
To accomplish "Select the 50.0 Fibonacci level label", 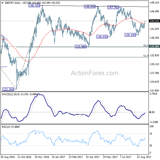I will tap(146, 46).
